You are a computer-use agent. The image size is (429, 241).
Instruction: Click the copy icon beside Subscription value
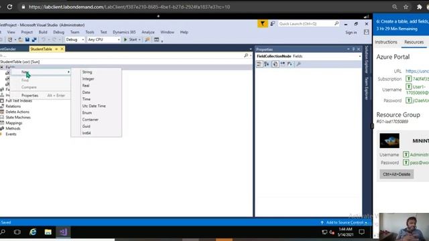(x=408, y=79)
